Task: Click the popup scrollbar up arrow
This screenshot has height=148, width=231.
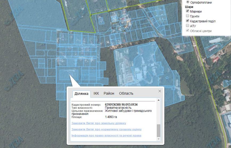Action: click(x=159, y=100)
